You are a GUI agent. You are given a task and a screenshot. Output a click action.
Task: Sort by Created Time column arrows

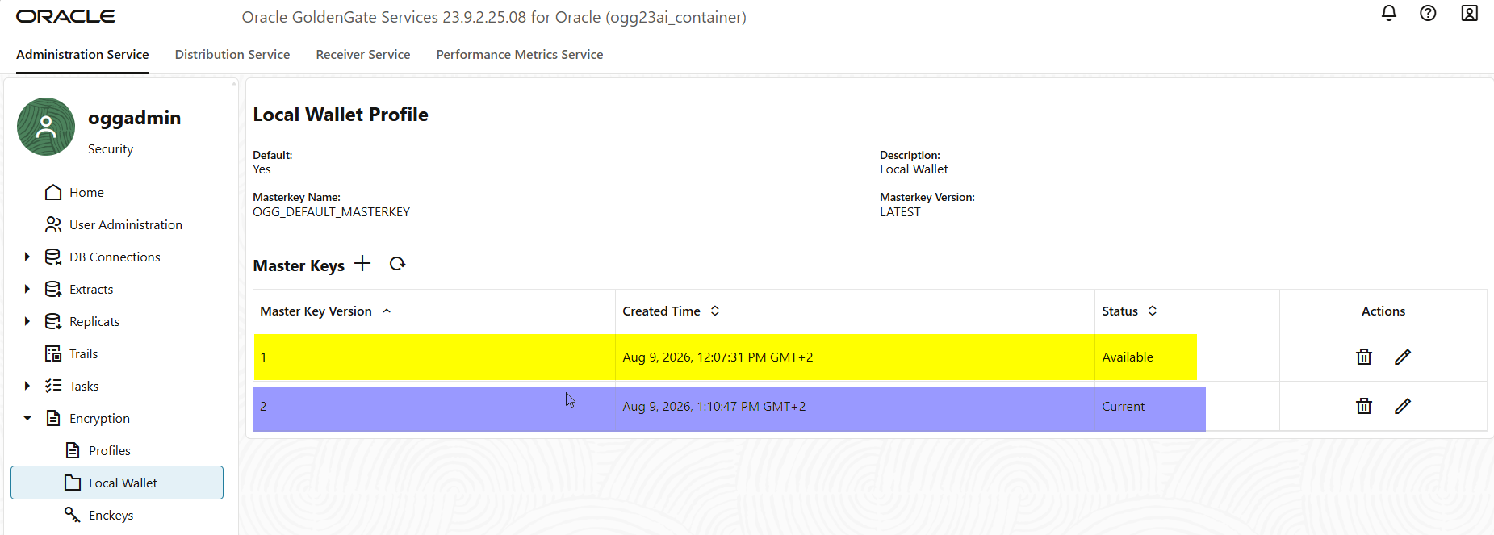pyautogui.click(x=715, y=311)
